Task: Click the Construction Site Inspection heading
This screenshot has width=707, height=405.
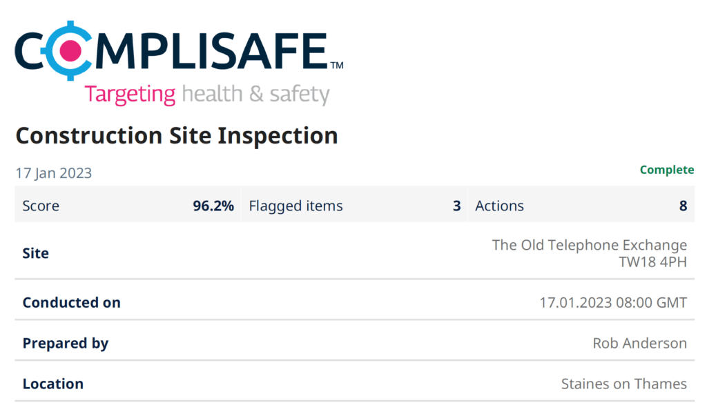Action: click(177, 136)
